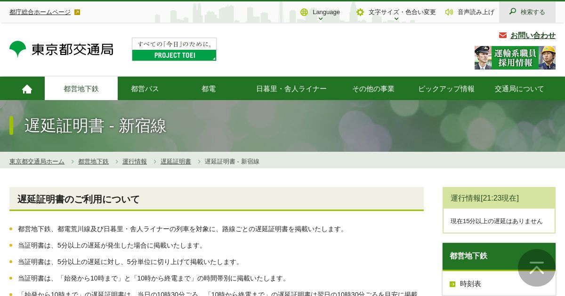565x296 pixels.
Task: Follow the 都営地下鉄 breadcrumb link
Action: 93,162
